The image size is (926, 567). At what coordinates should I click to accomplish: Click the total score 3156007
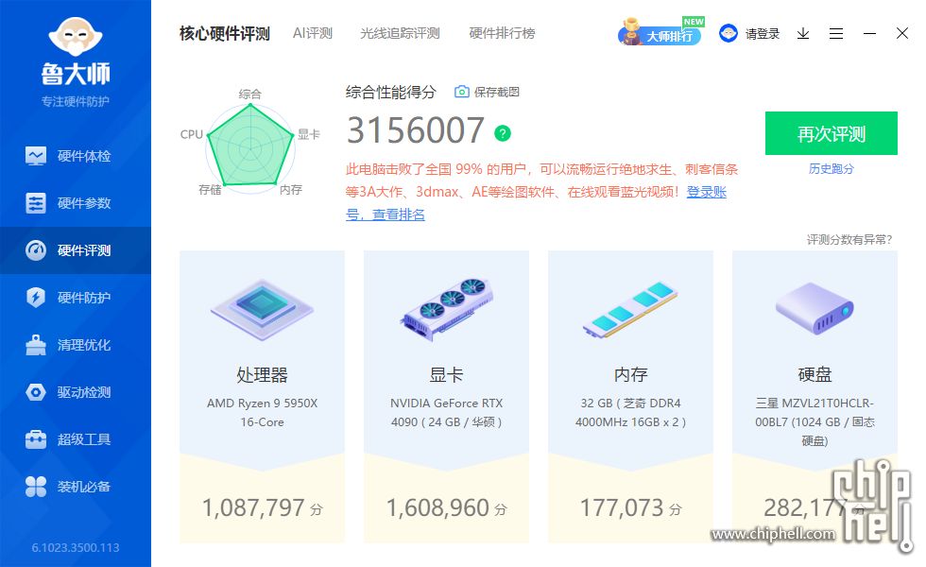416,130
